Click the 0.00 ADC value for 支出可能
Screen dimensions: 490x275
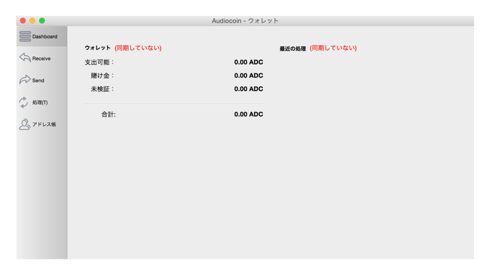(x=248, y=62)
